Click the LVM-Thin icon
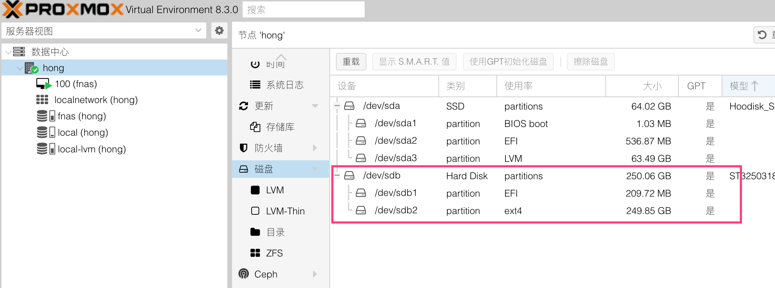Image resolution: width=775 pixels, height=288 pixels. (x=255, y=211)
